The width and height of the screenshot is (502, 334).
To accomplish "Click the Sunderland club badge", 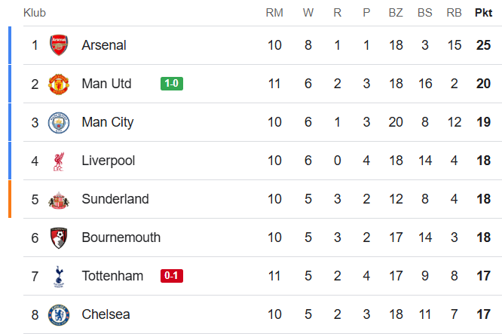I will [58, 199].
